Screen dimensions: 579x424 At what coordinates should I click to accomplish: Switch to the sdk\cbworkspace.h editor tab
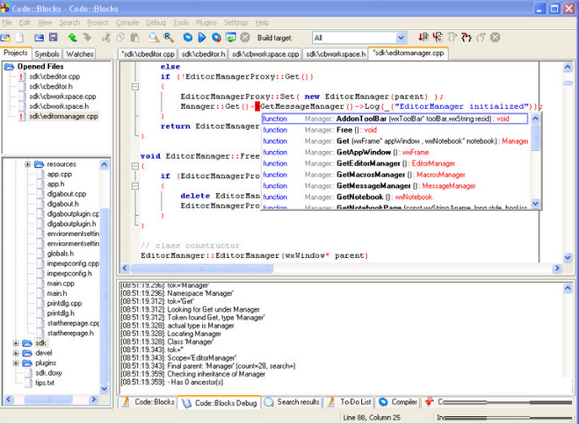336,54
